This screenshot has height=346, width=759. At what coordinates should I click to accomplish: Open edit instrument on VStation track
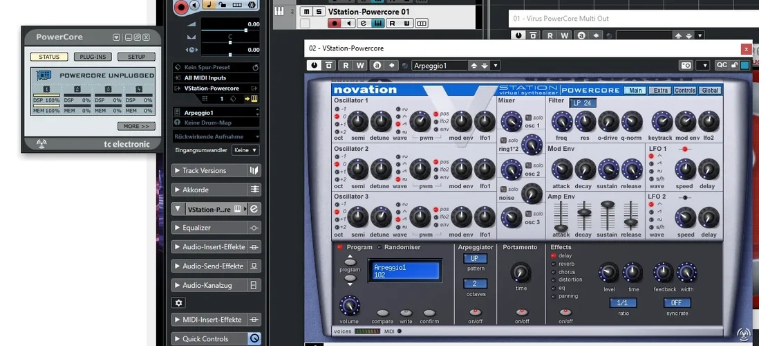(378, 23)
